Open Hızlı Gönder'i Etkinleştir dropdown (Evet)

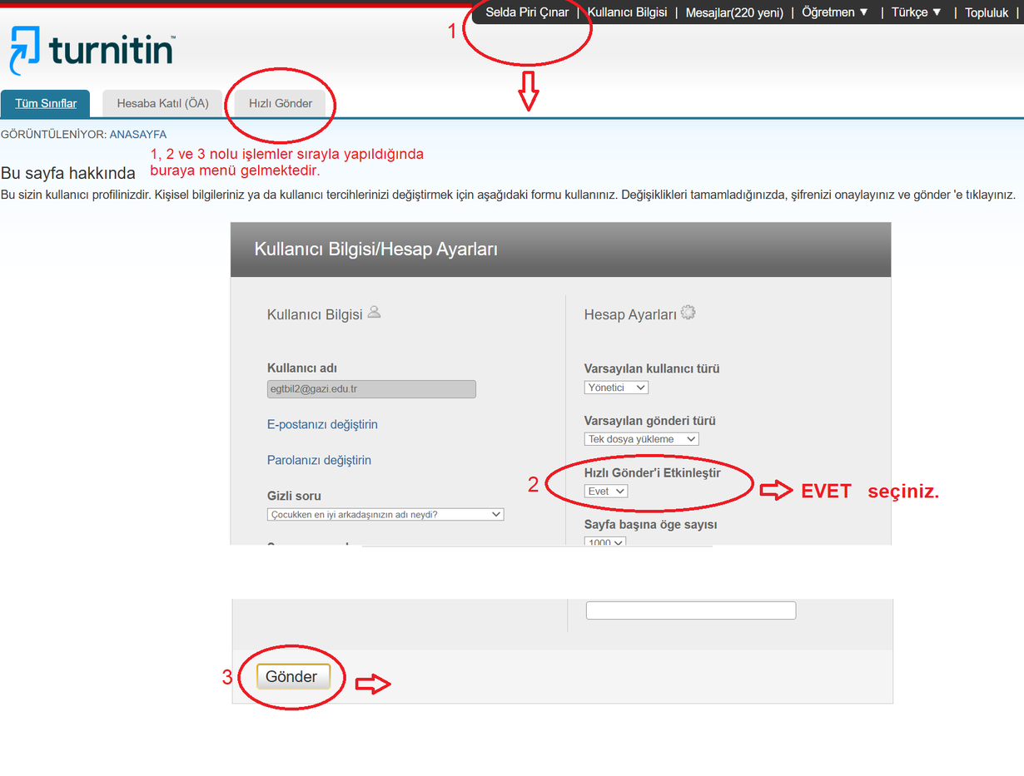(606, 492)
